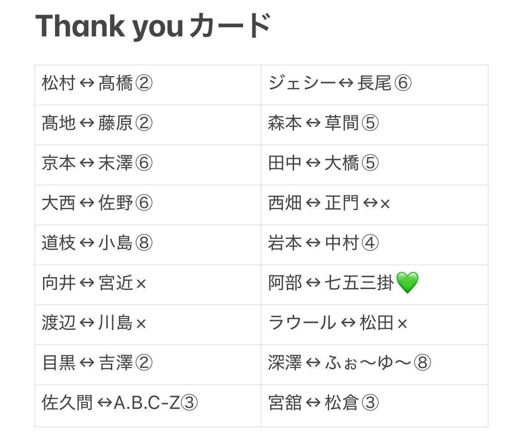This screenshot has height=440, width=523.
Task: Click the Thank you カード heading
Action: click(x=153, y=25)
